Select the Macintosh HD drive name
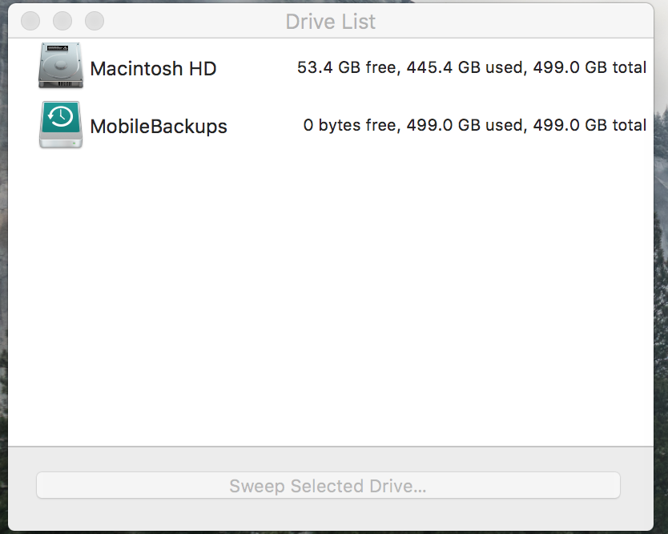 point(153,68)
